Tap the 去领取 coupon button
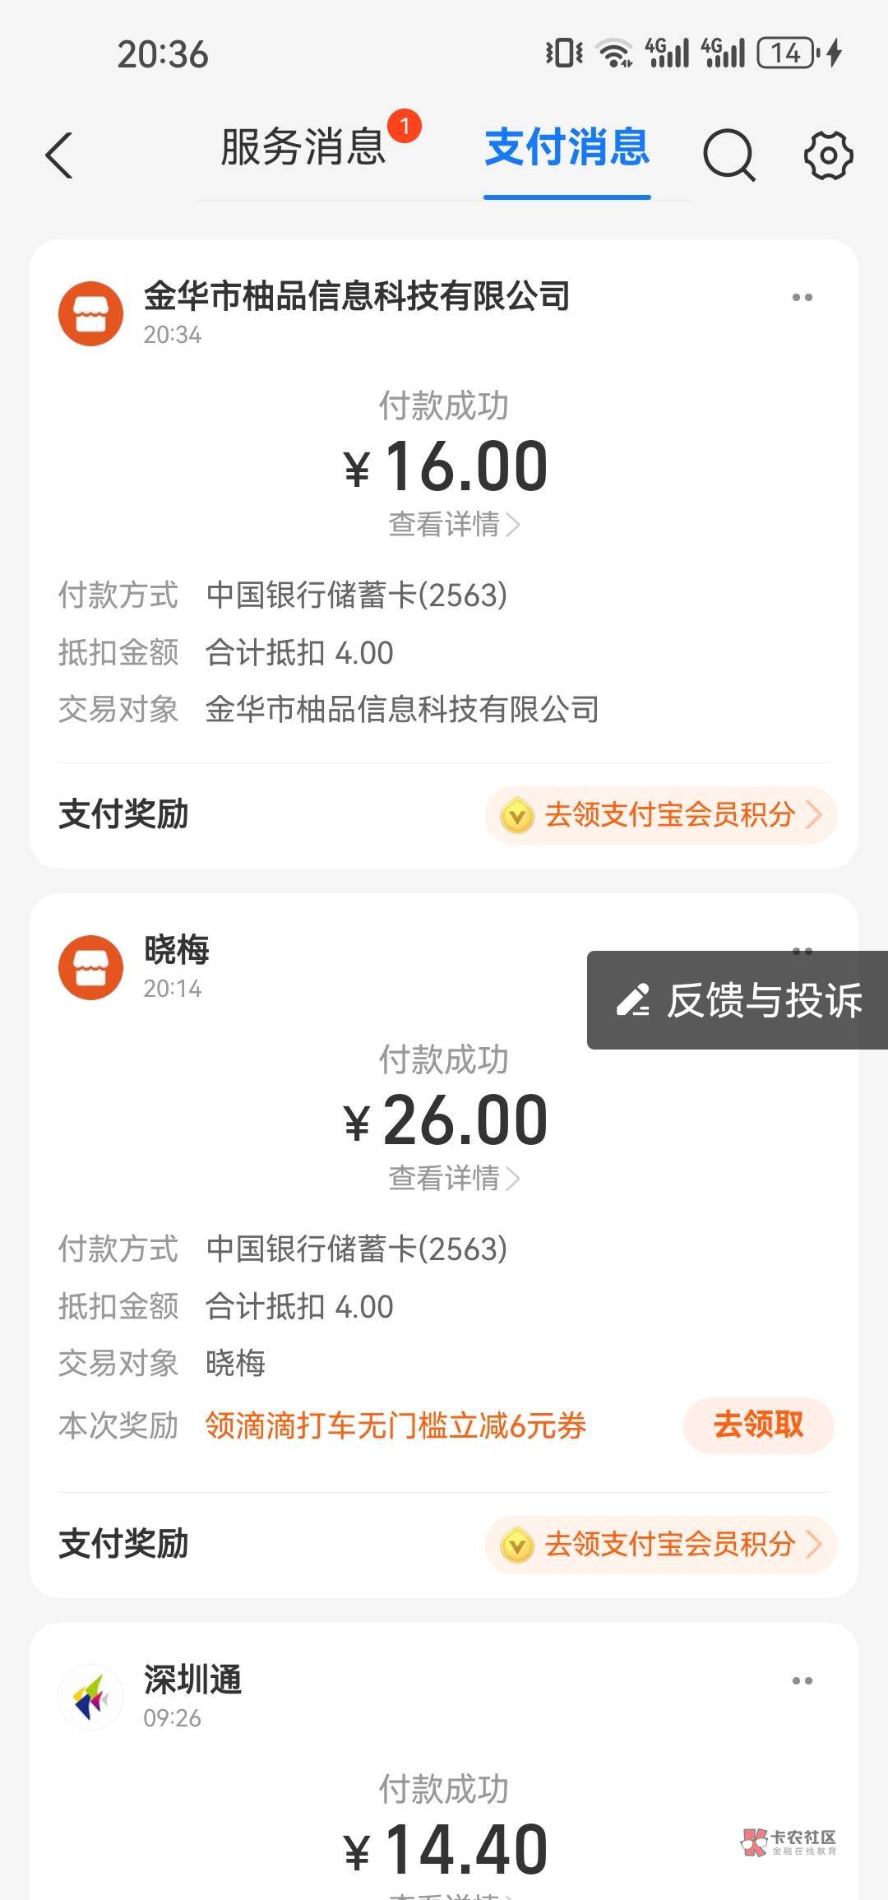 tap(758, 1425)
